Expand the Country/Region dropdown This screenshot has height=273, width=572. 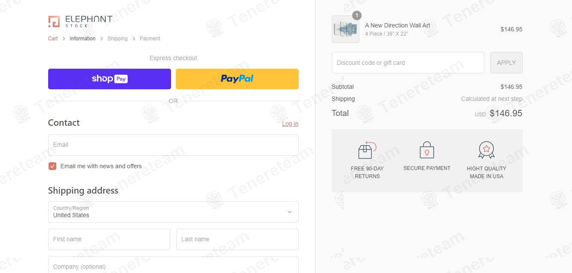(173, 212)
